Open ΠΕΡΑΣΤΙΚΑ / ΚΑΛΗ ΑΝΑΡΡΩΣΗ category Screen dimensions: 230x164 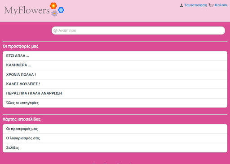tap(115, 93)
